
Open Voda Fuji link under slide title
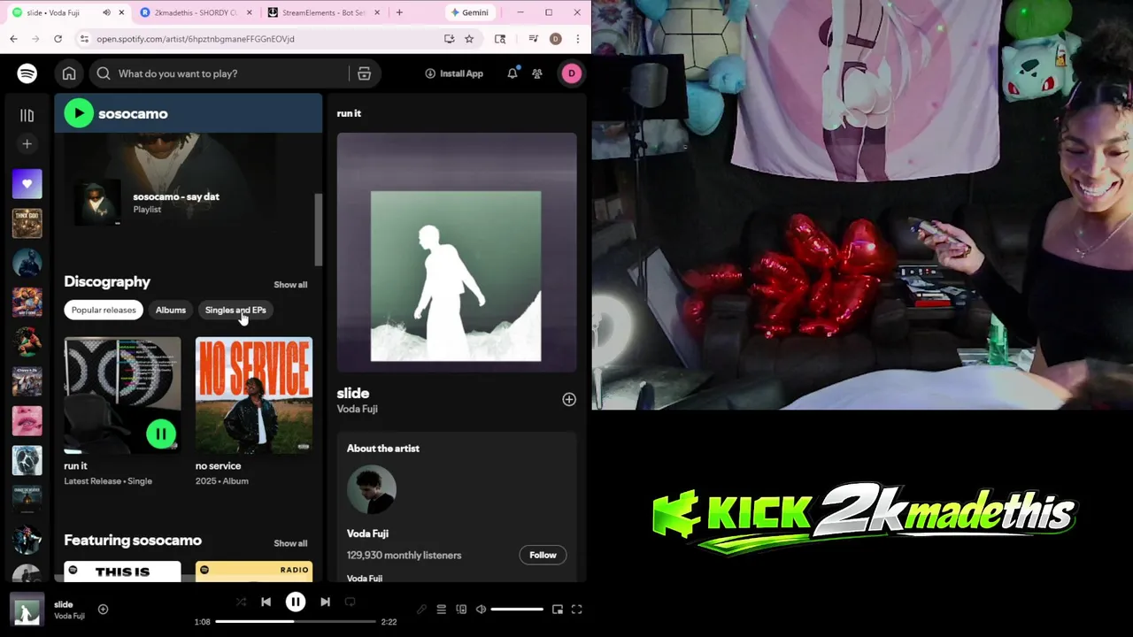(357, 409)
